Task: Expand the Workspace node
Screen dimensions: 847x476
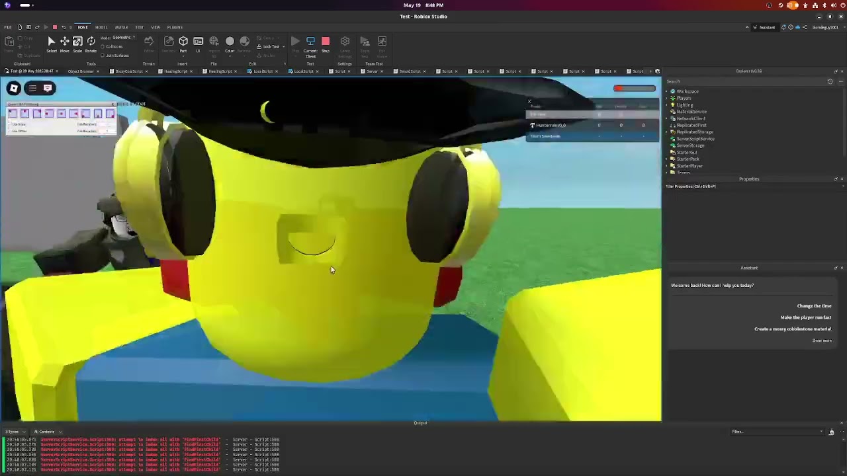Action: (668, 91)
